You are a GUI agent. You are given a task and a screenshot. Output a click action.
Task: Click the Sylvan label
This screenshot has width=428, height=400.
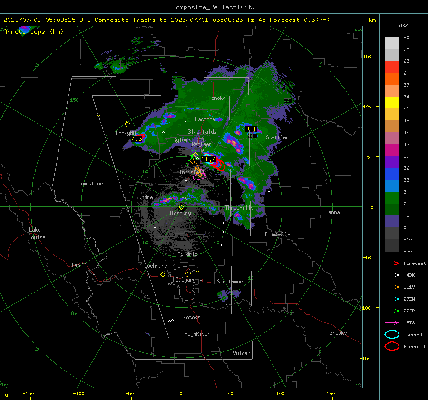pos(182,140)
